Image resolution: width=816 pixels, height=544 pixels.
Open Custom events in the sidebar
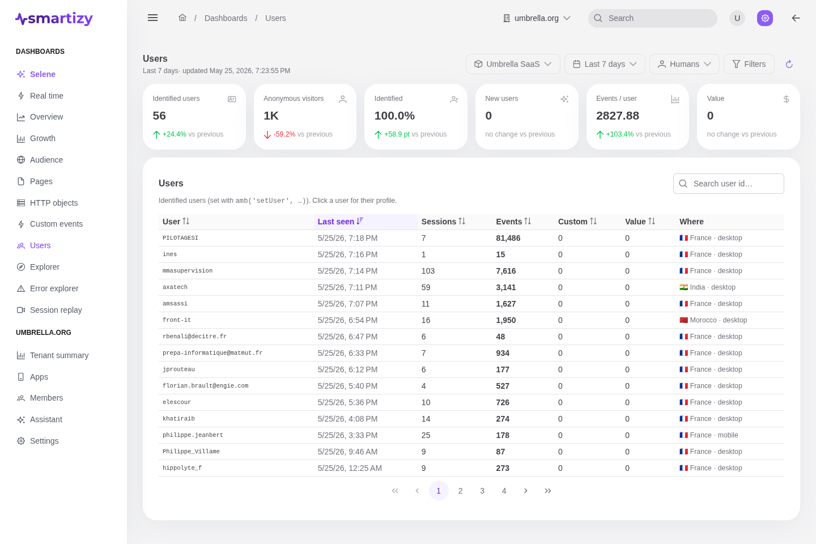[x=63, y=224]
